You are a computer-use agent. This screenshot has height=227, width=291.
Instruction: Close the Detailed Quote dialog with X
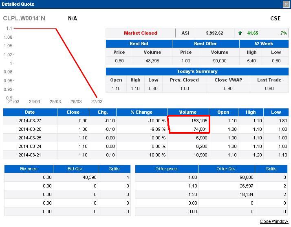[x=286, y=4]
